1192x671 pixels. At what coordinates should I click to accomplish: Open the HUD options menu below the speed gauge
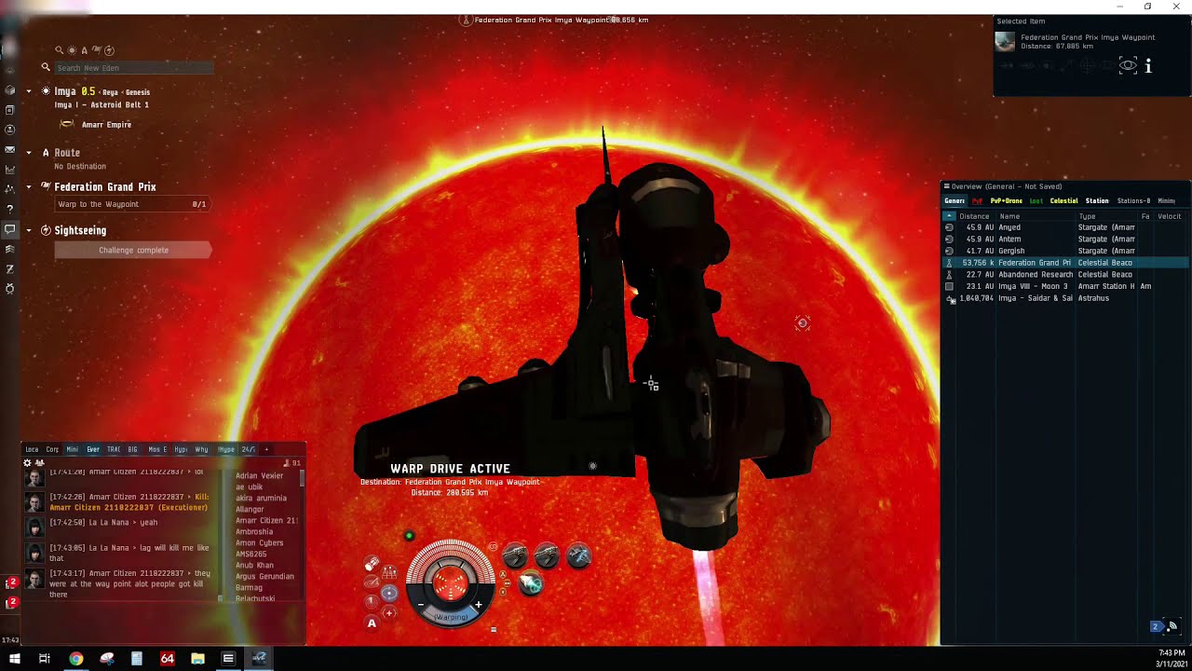[x=494, y=629]
